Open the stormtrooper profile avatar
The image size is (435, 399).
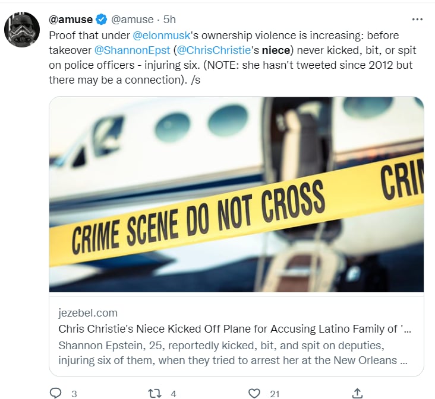tap(22, 29)
